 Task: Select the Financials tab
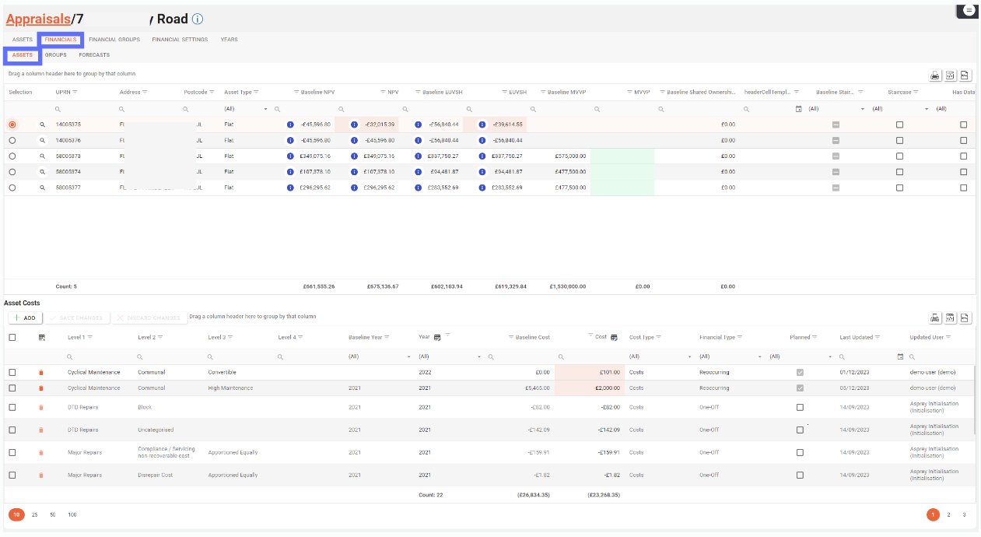61,40
